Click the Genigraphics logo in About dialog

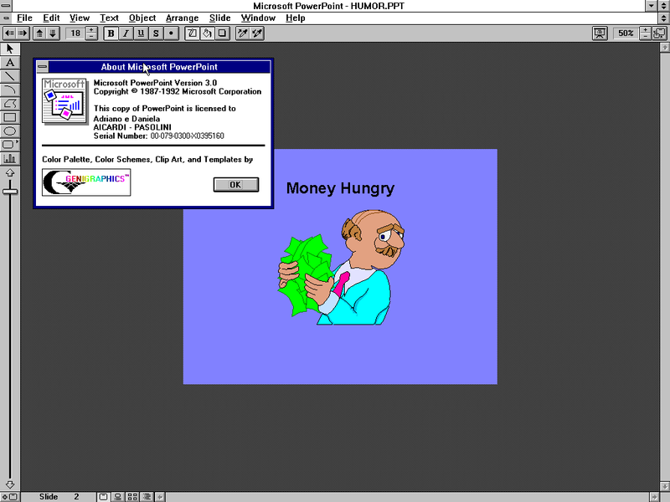click(86, 182)
